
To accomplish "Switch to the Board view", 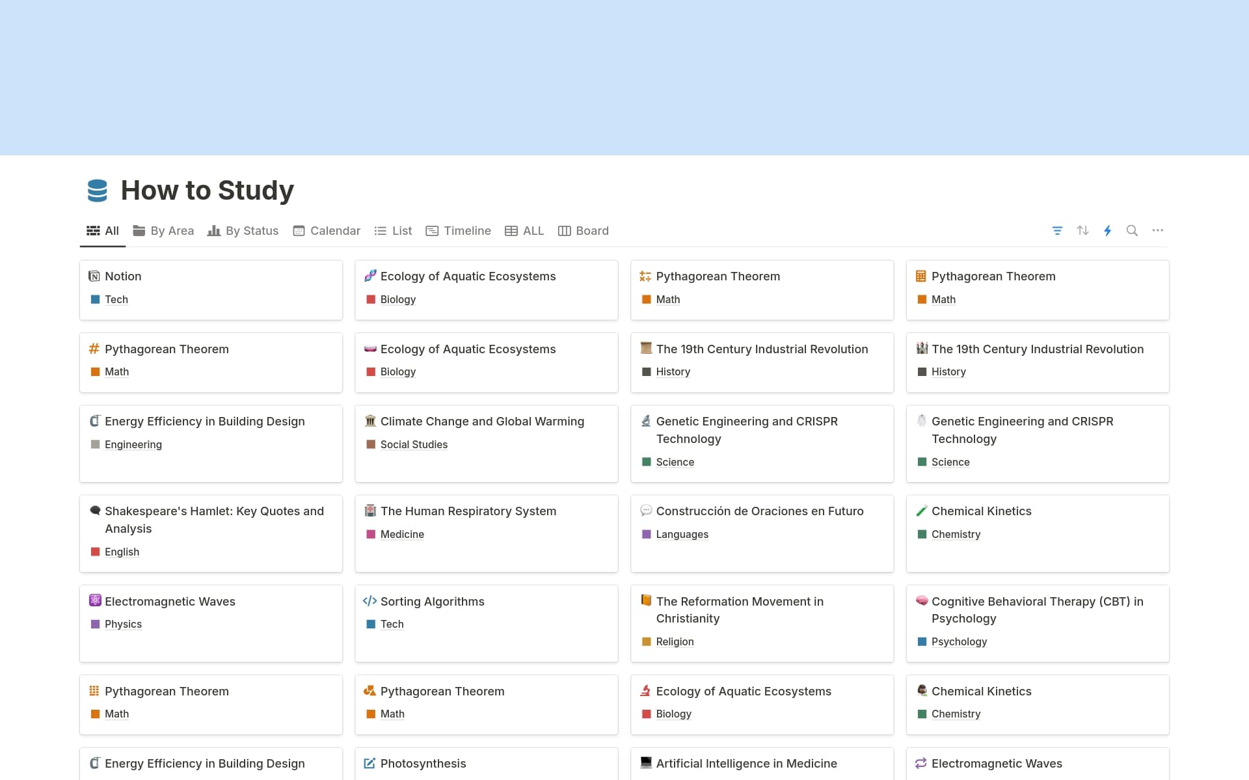I will pos(583,230).
